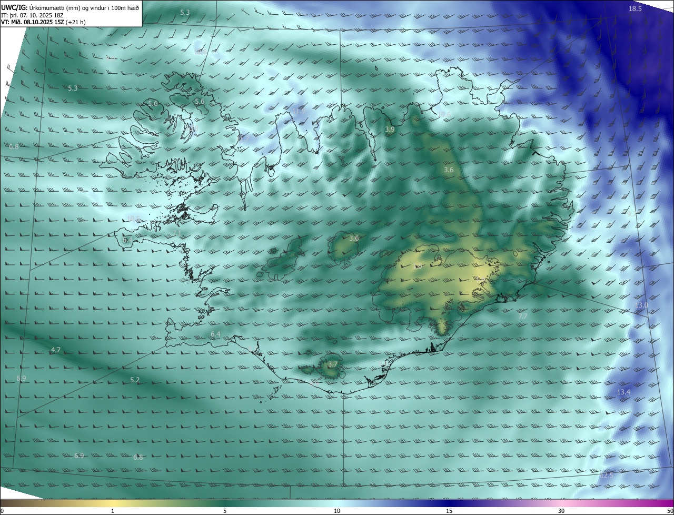Click the 13.0 value label on the map

coord(641,305)
